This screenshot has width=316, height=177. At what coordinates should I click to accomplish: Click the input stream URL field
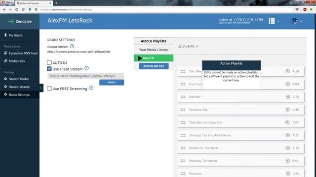click(x=85, y=76)
